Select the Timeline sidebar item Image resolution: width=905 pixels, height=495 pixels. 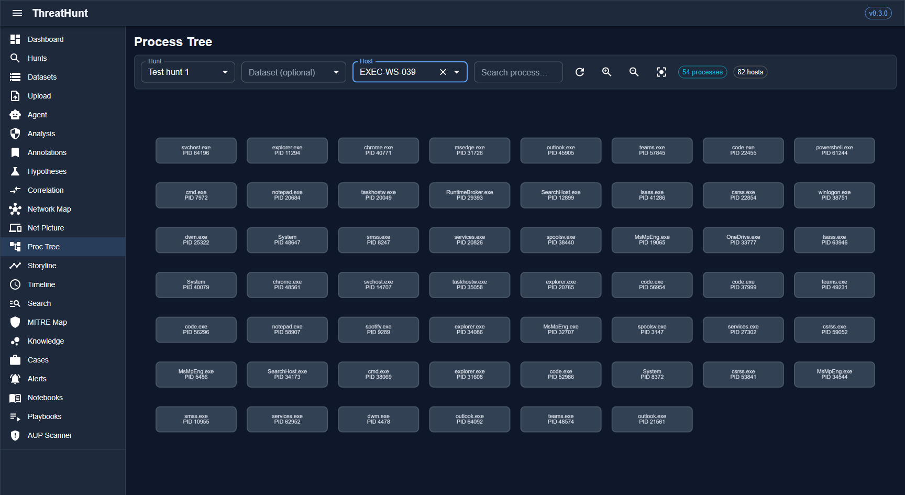tap(41, 284)
